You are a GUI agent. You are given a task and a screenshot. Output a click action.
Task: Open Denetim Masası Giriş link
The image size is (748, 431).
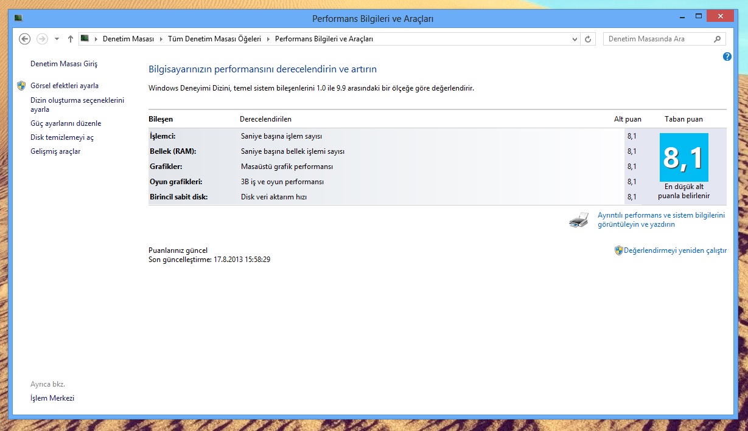64,64
